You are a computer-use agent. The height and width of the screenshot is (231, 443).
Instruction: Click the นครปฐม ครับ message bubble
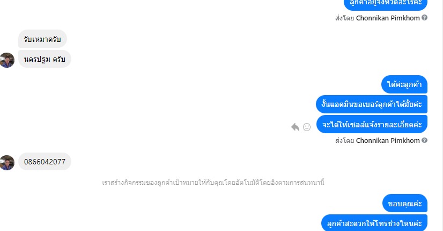click(45, 59)
